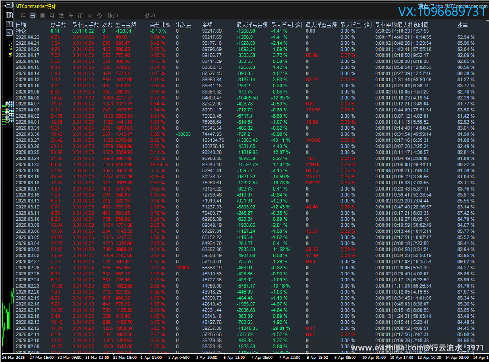Screen dimensions: 489x362
Task: Click the V5.05 version label in sidebar
Action: pyautogui.click(x=10, y=50)
